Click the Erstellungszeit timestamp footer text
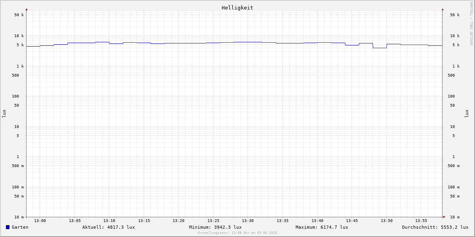 click(237, 233)
